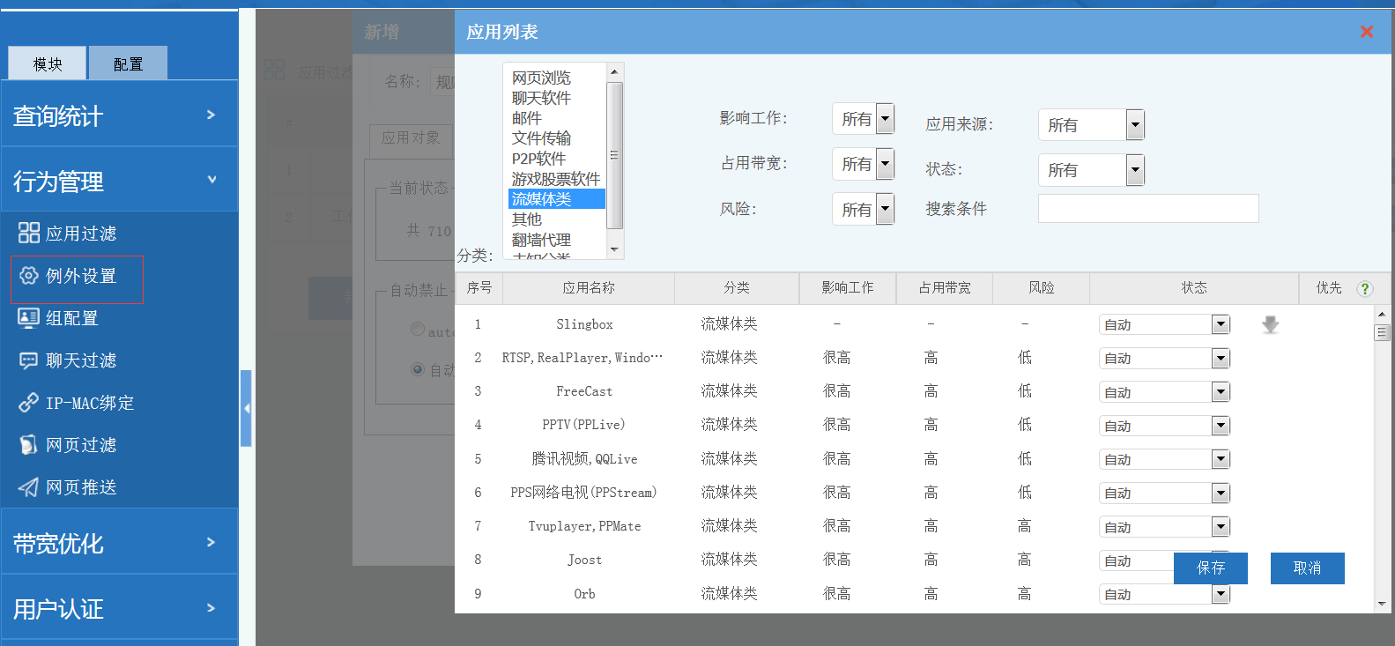Click the 网页过滤 icon in sidebar

click(x=29, y=444)
